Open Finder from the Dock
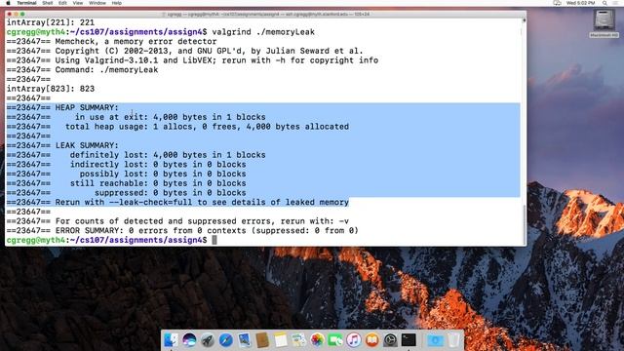This screenshot has width=624, height=351. click(172, 340)
